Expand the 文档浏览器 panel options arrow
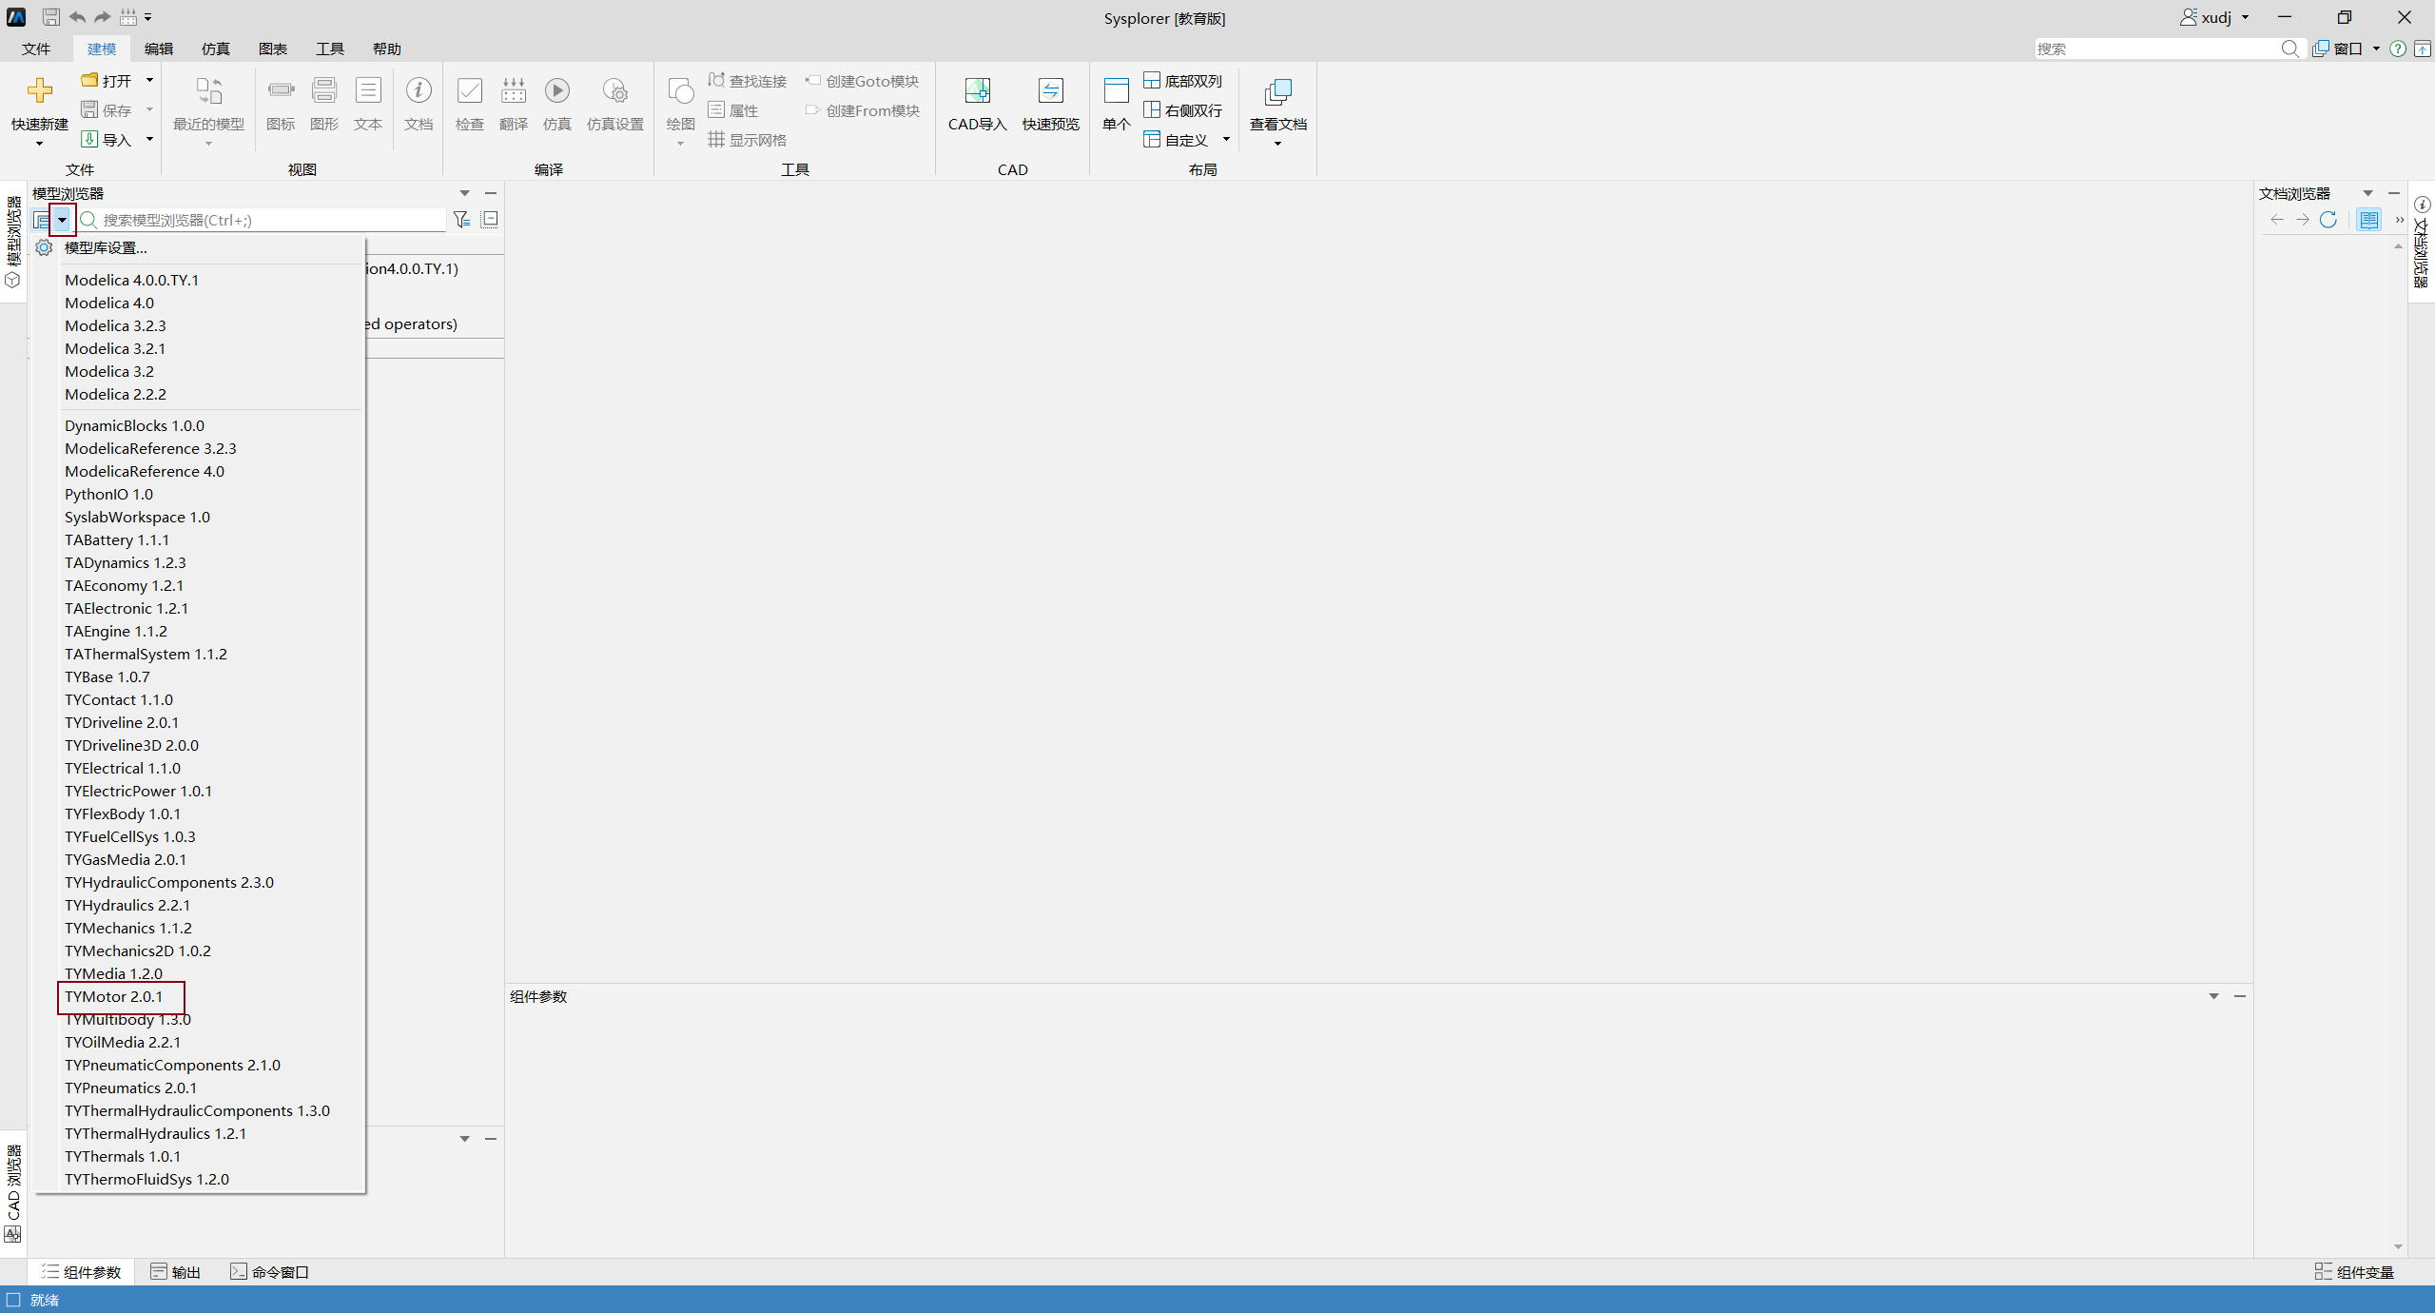The width and height of the screenshot is (2435, 1313). click(x=2368, y=193)
